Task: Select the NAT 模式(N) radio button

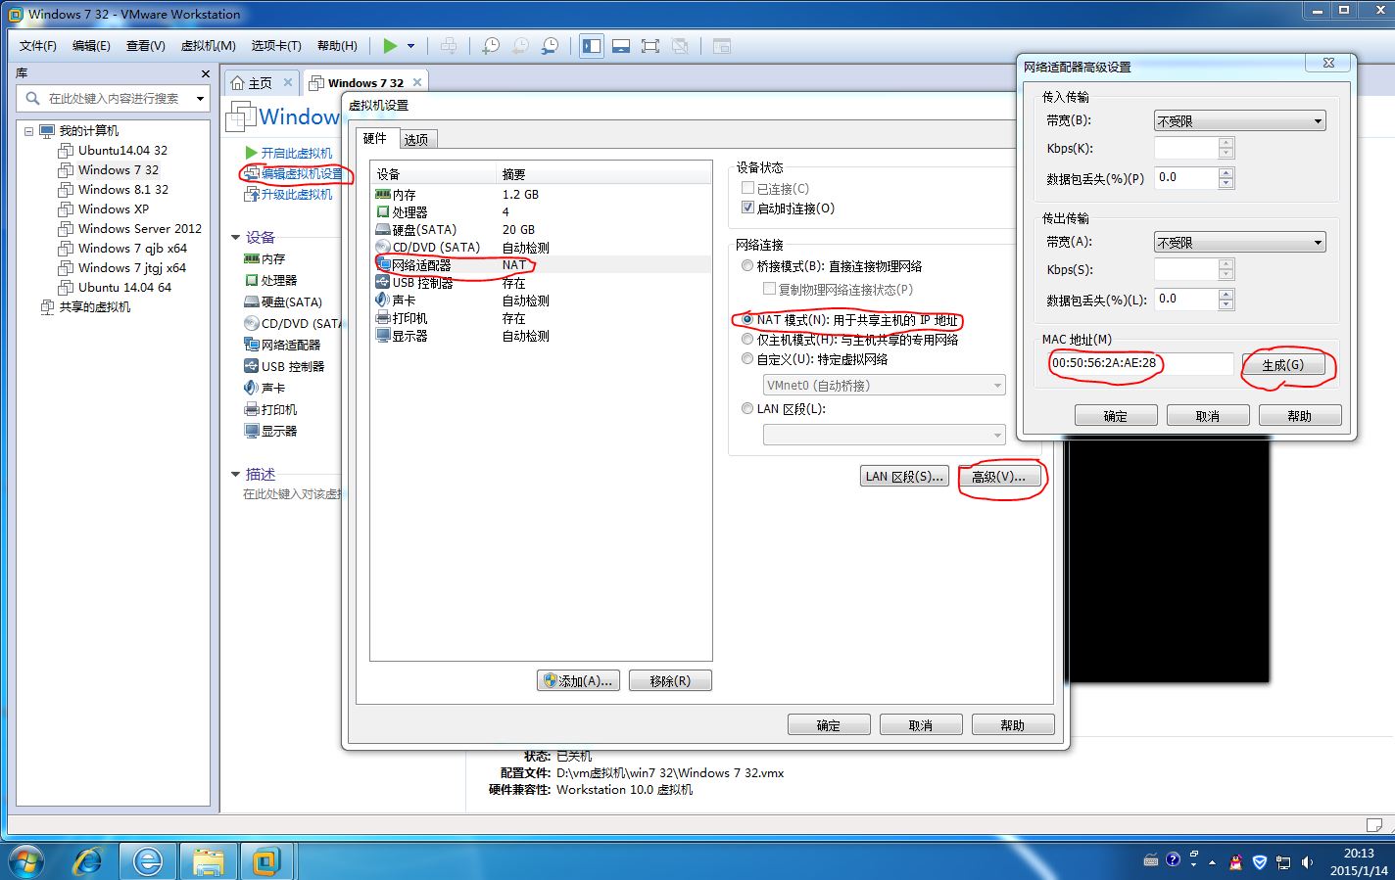Action: (x=747, y=319)
